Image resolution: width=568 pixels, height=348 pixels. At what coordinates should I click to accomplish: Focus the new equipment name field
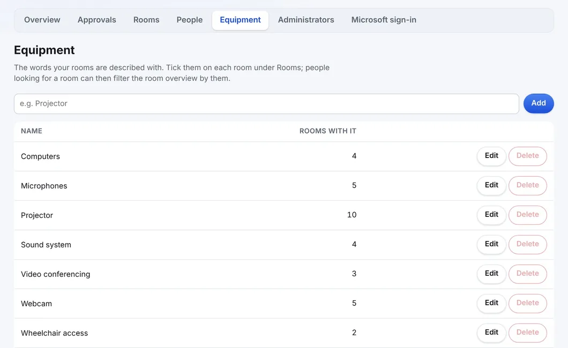coord(266,104)
